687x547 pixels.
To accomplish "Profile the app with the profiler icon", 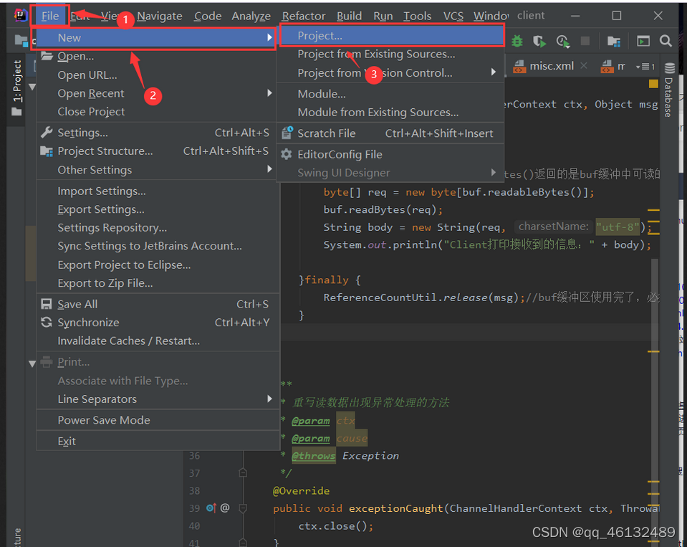I will pyautogui.click(x=562, y=41).
